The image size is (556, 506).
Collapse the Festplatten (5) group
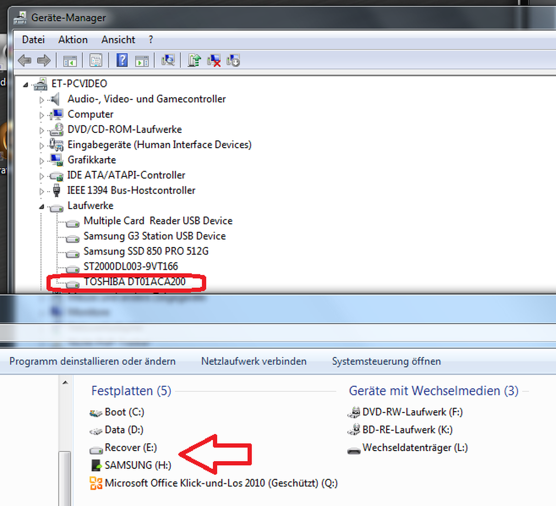tap(131, 391)
